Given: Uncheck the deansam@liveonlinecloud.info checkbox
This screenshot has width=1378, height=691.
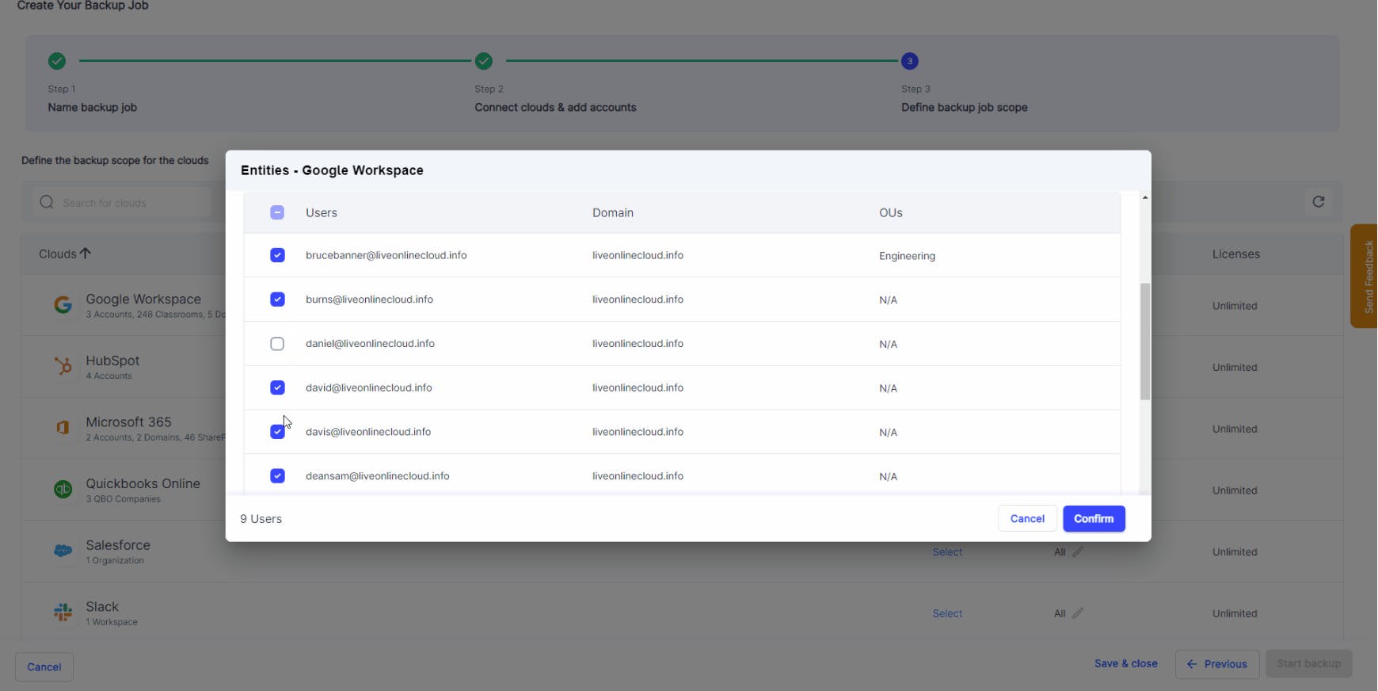Looking at the screenshot, I should [277, 476].
